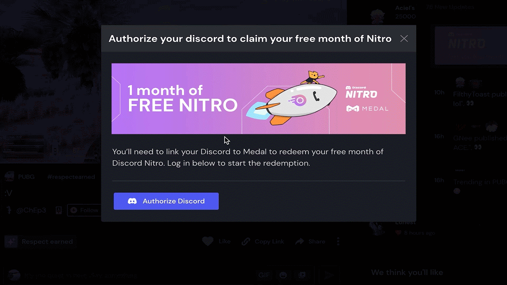
Task: Click the Respect earned title badge
Action: pos(39,241)
